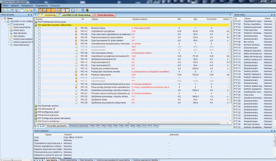The height and width of the screenshot is (161, 276).
Task: Open the Narzędzia menu
Action: pyautogui.click(x=27, y=5)
